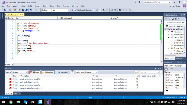Image resolution: width=187 pixels, height=105 pixels.
Task: Click the Categorized view icon in Properties
Action: coord(165,69)
